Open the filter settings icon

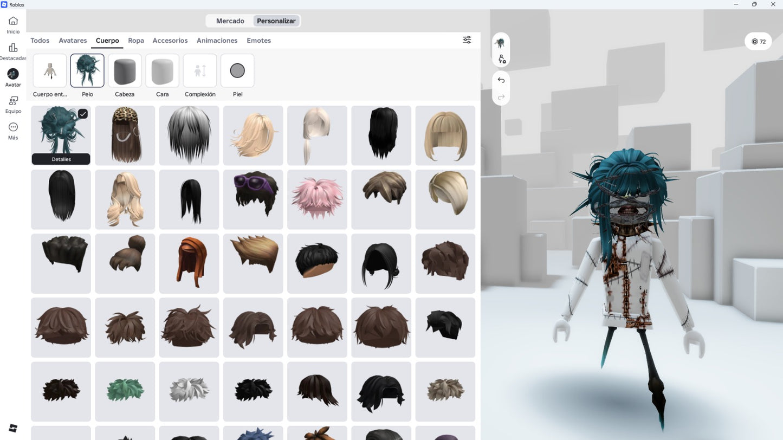(467, 40)
